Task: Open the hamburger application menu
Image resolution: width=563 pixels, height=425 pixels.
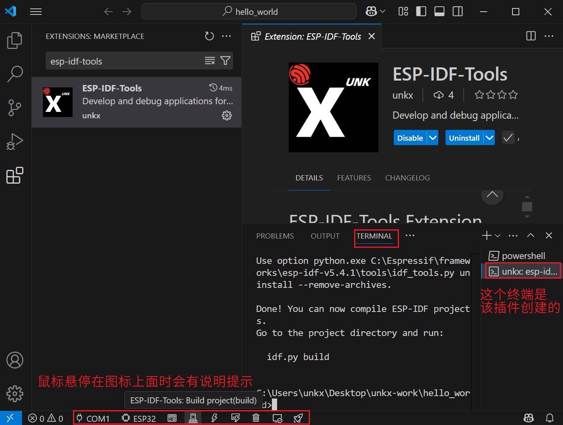Action: click(x=36, y=12)
